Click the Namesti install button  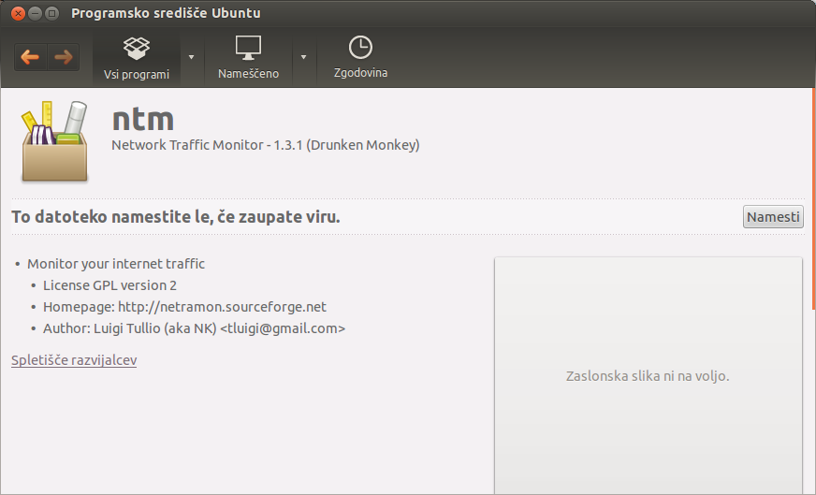point(773,217)
